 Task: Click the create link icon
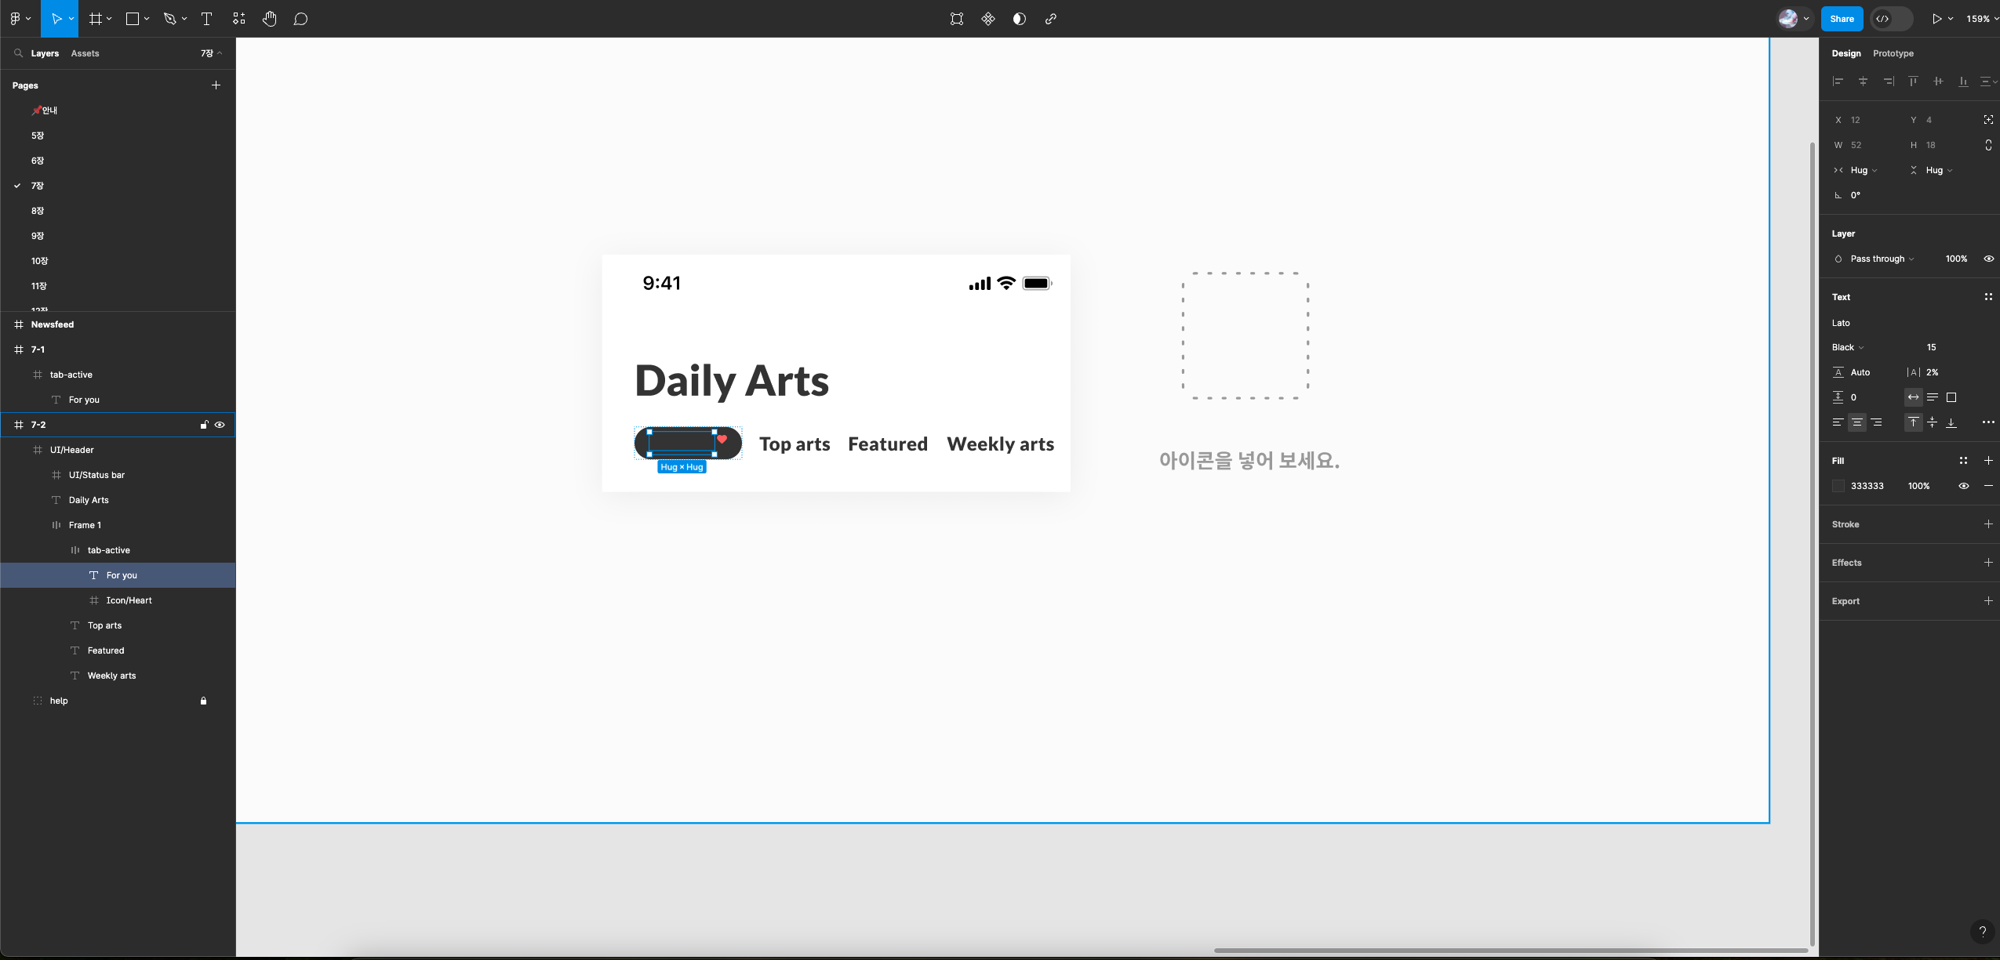pyautogui.click(x=1050, y=19)
